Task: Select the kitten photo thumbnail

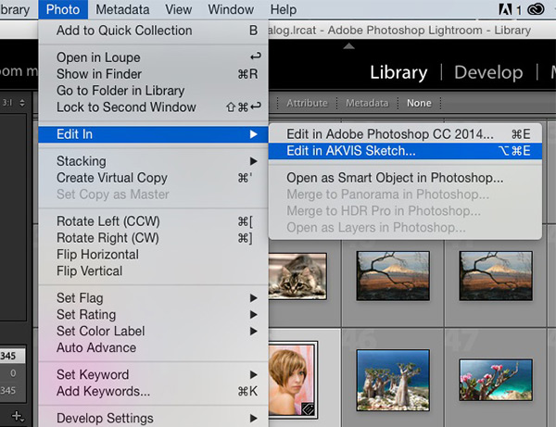Action: [x=297, y=276]
